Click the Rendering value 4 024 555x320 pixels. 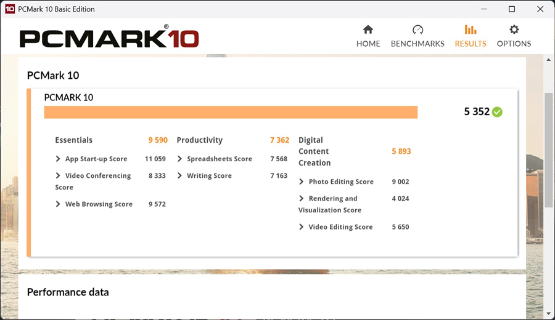(400, 198)
